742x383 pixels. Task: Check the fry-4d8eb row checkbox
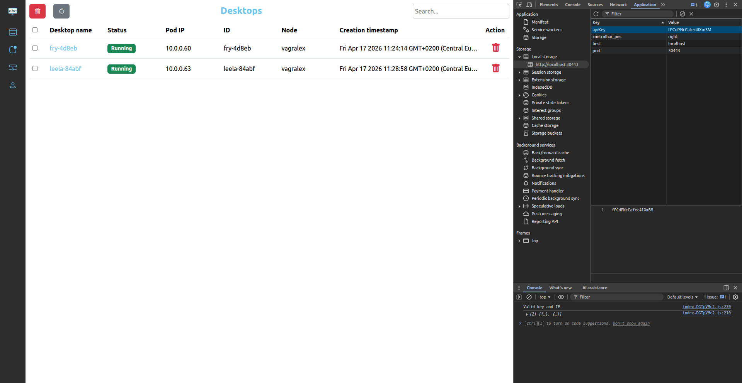coord(35,48)
